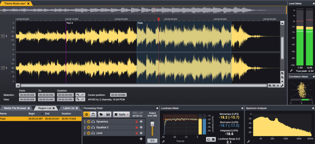Click the headphones icon for Equalize 2
Viewport: 315px width, 144px height.
coord(93,127)
